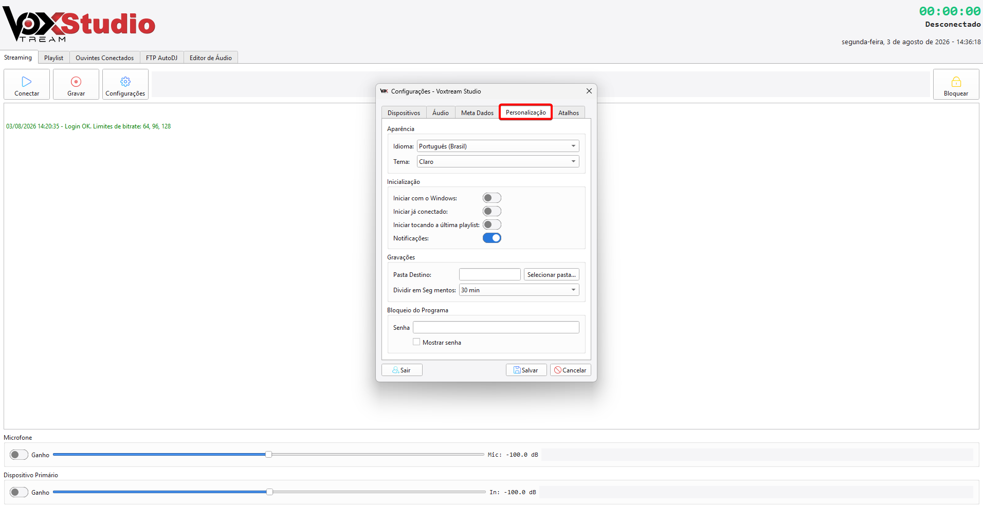This screenshot has height=506, width=983.
Task: Click the Selecionar pasta button
Action: click(551, 274)
